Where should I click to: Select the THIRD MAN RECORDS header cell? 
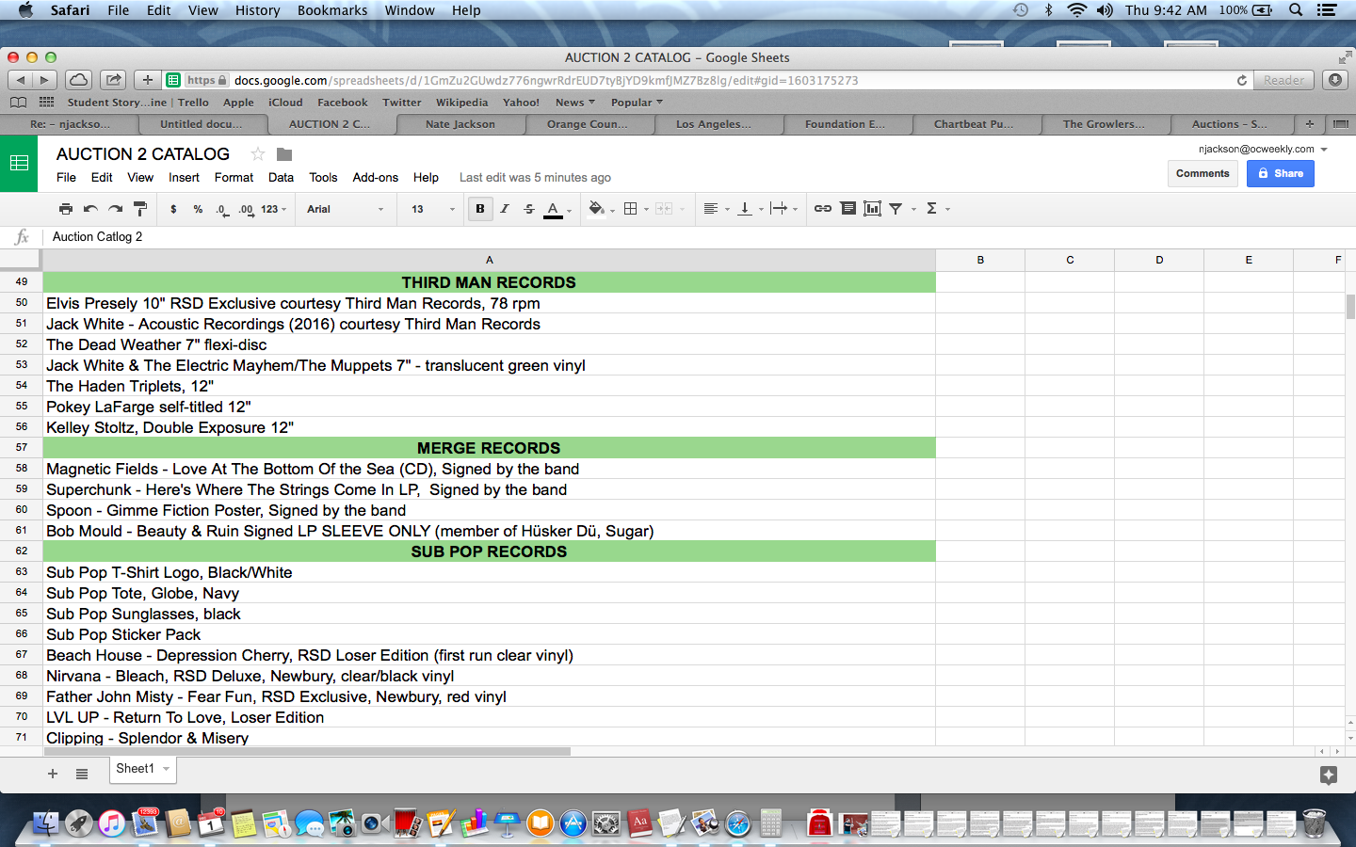tap(489, 282)
